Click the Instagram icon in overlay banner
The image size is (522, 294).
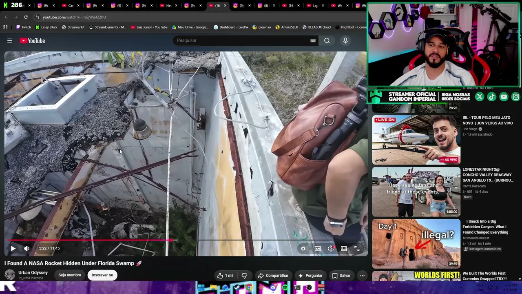(516, 97)
